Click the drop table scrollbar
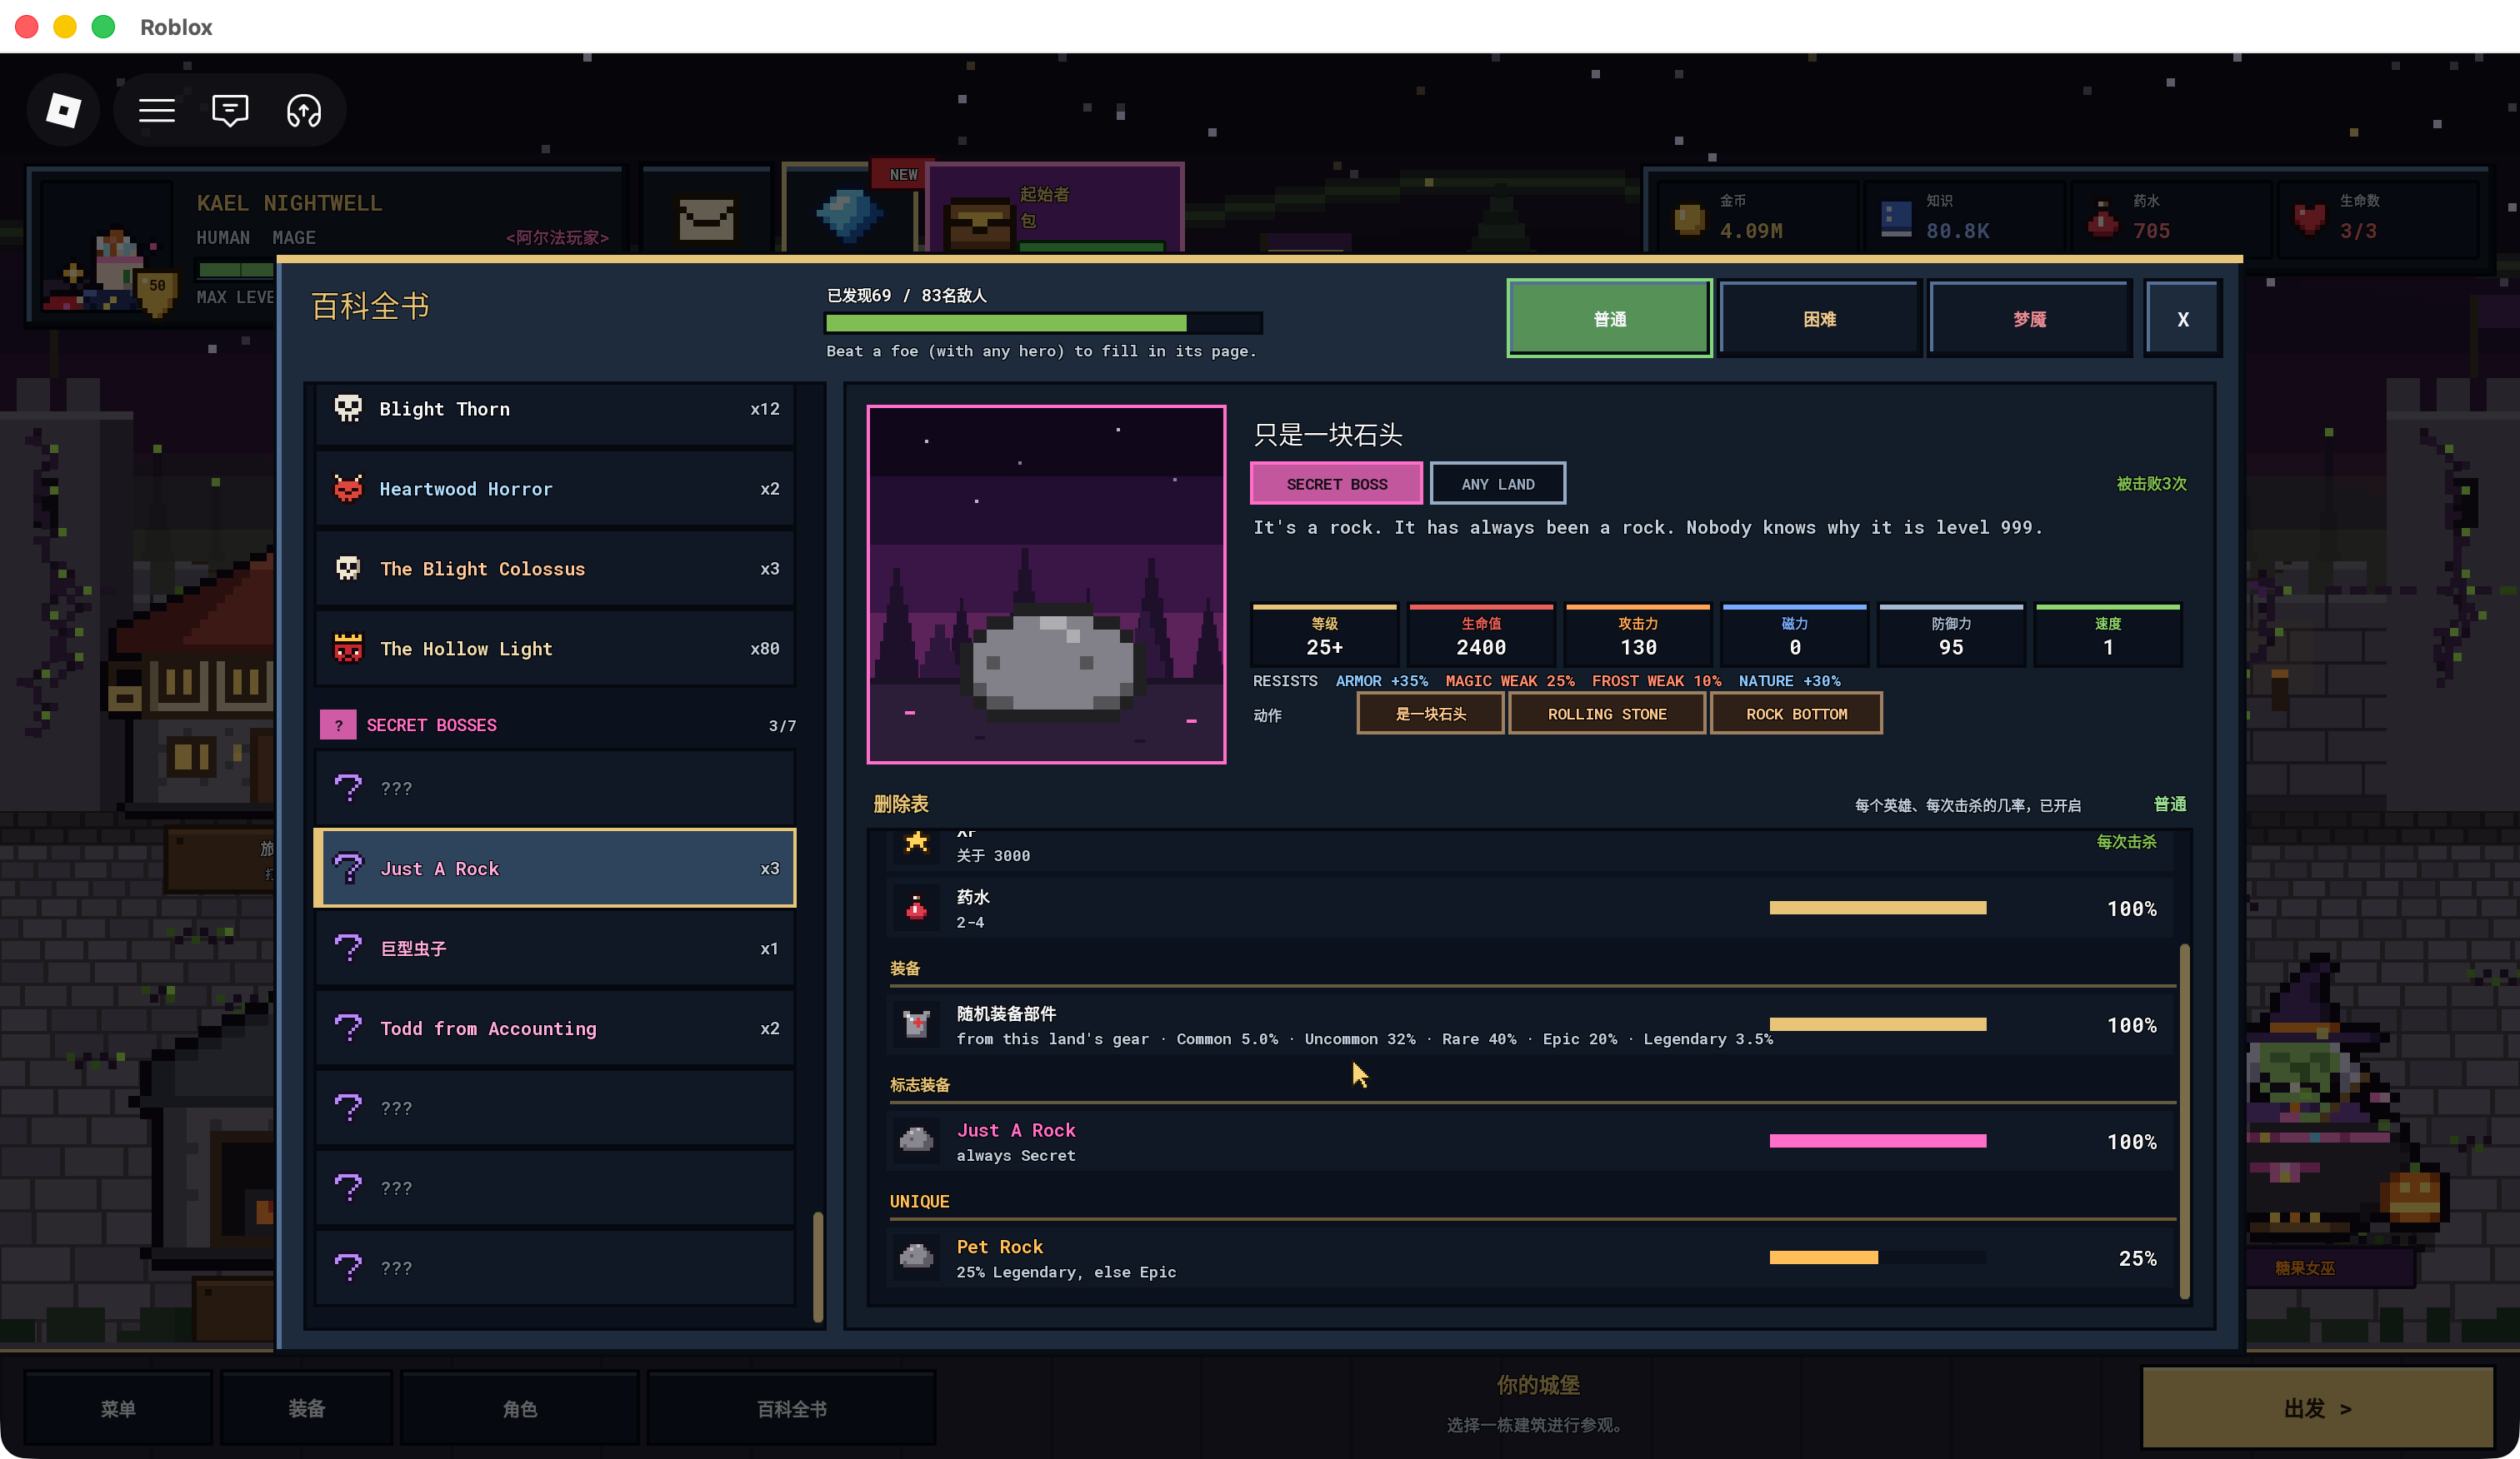 pyautogui.click(x=2185, y=1119)
